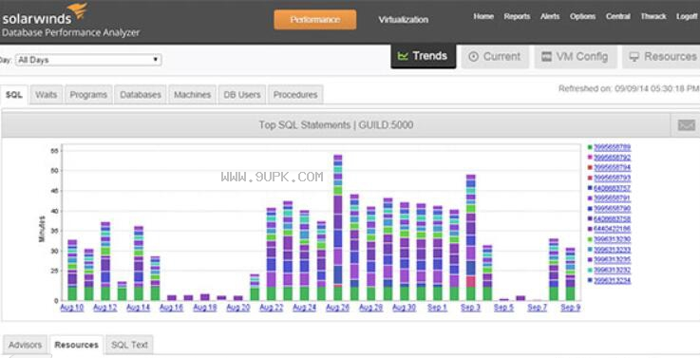700x358 pixels.
Task: Open Thwack in top navigation
Action: click(x=653, y=16)
